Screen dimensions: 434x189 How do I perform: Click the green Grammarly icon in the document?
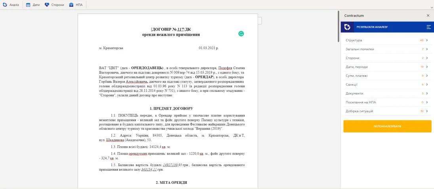coord(241,34)
